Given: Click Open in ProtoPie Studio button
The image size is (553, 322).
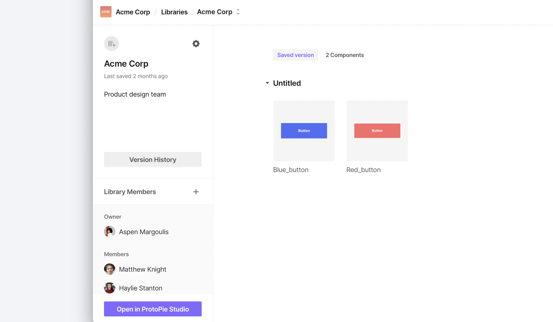Looking at the screenshot, I should pyautogui.click(x=153, y=309).
